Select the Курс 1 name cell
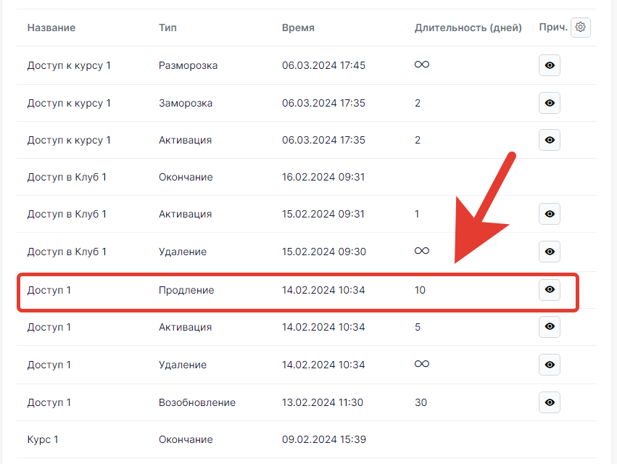617x464 pixels. (43, 439)
